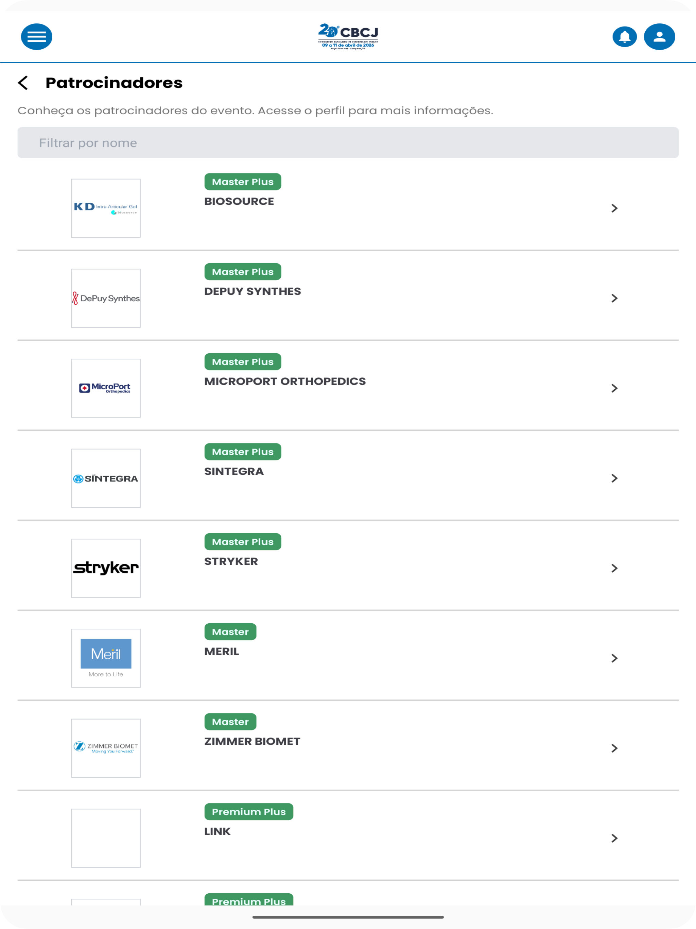The height and width of the screenshot is (929, 696).
Task: Select the LINK sponsor name
Action: (217, 831)
